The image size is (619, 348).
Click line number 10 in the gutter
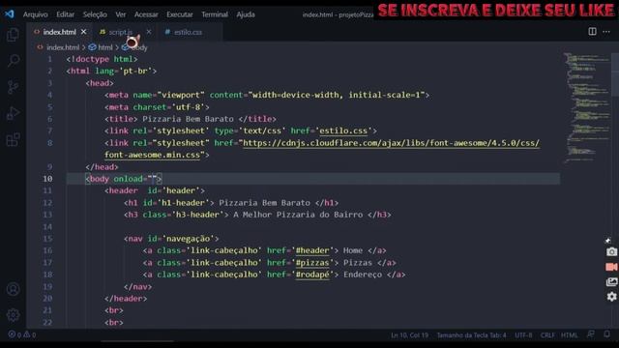coord(47,179)
